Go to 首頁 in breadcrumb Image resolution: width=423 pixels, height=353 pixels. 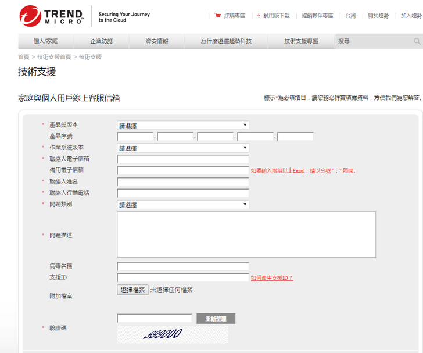[x=23, y=57]
